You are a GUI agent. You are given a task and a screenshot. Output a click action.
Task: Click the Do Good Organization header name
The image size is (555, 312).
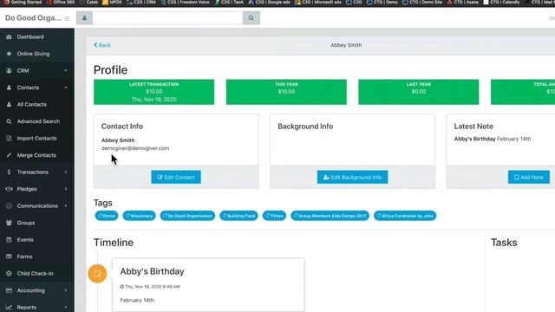tap(33, 18)
